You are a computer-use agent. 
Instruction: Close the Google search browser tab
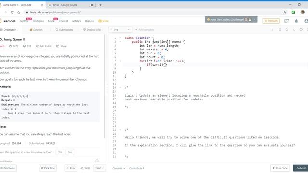[92, 5]
